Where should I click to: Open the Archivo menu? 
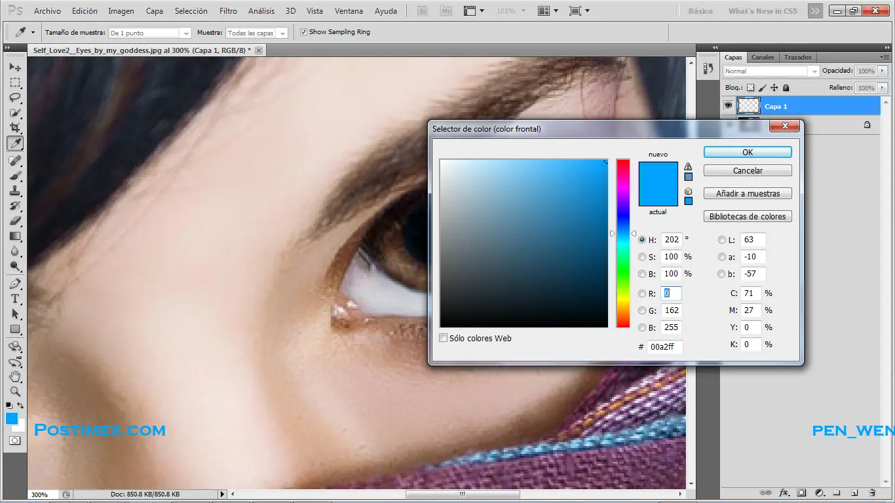click(47, 11)
